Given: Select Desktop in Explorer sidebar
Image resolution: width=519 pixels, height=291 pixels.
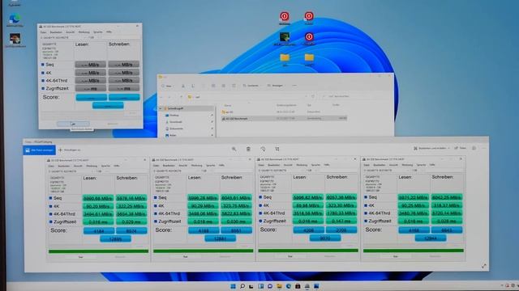Looking at the screenshot, I should [x=174, y=115].
